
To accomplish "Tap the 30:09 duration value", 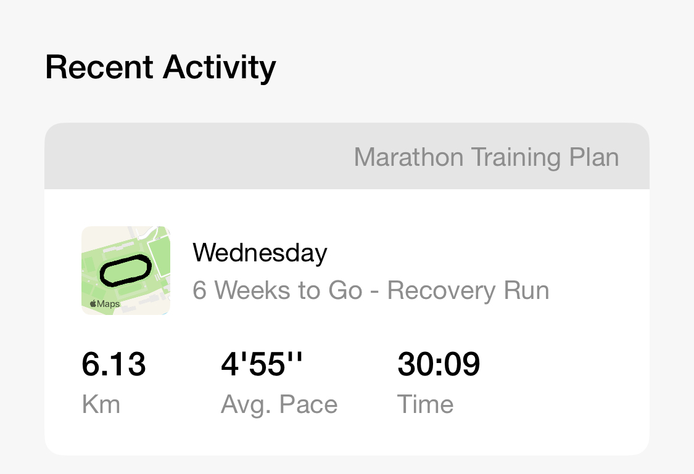I will 439,364.
